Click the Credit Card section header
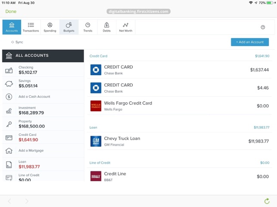This screenshot has height=207, width=277. coord(98,56)
